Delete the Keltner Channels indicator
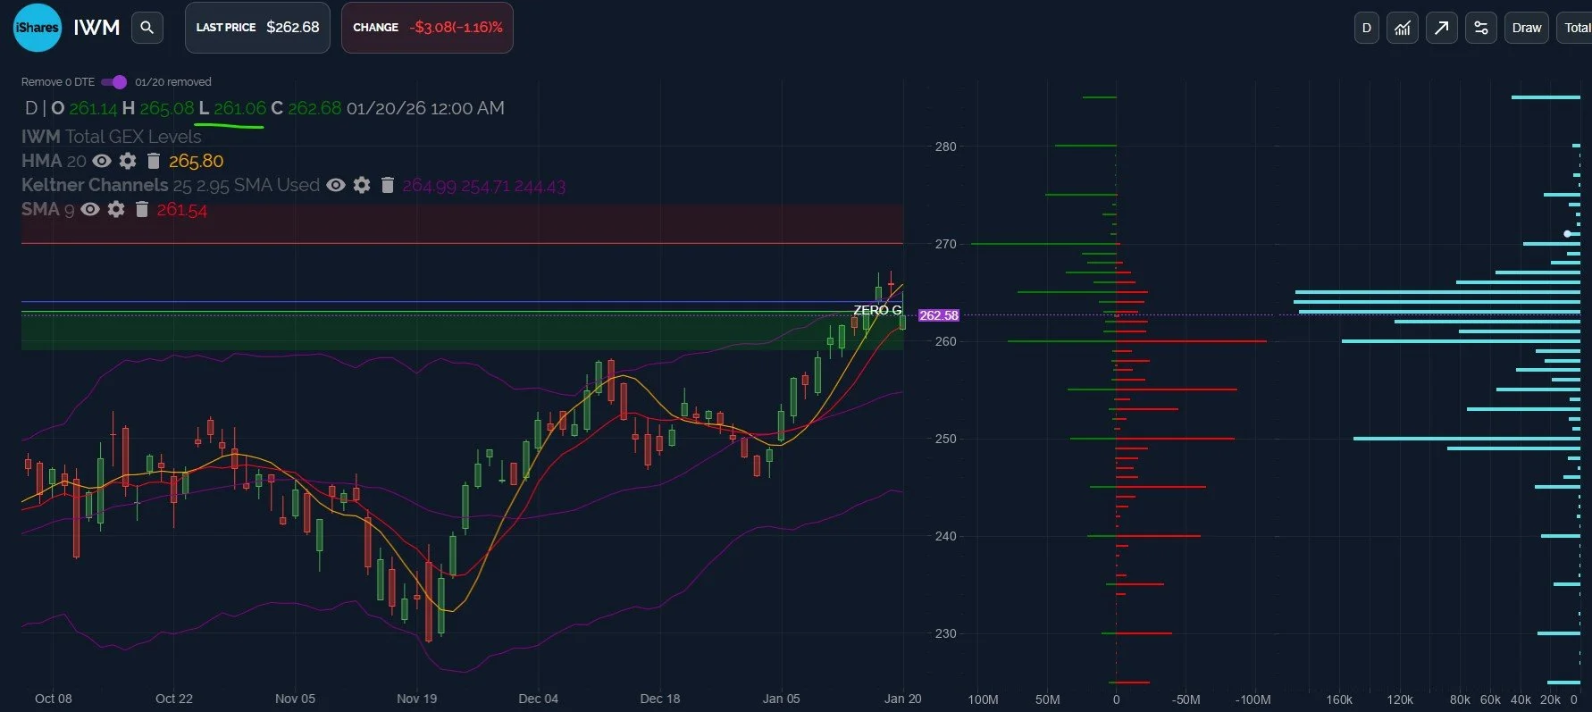This screenshot has height=712, width=1592. coord(388,185)
